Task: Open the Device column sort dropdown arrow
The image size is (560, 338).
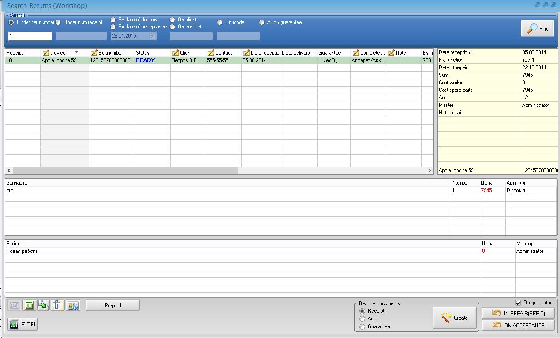Action: point(76,52)
